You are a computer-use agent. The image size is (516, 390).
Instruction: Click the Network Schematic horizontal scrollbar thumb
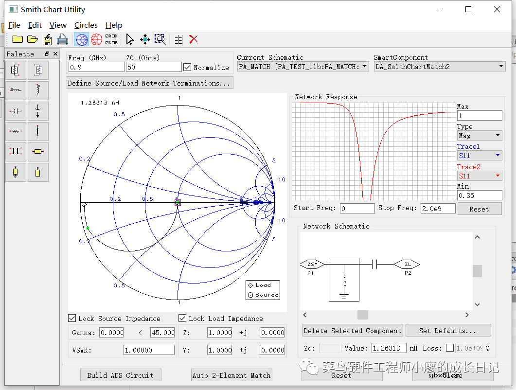coord(363,315)
